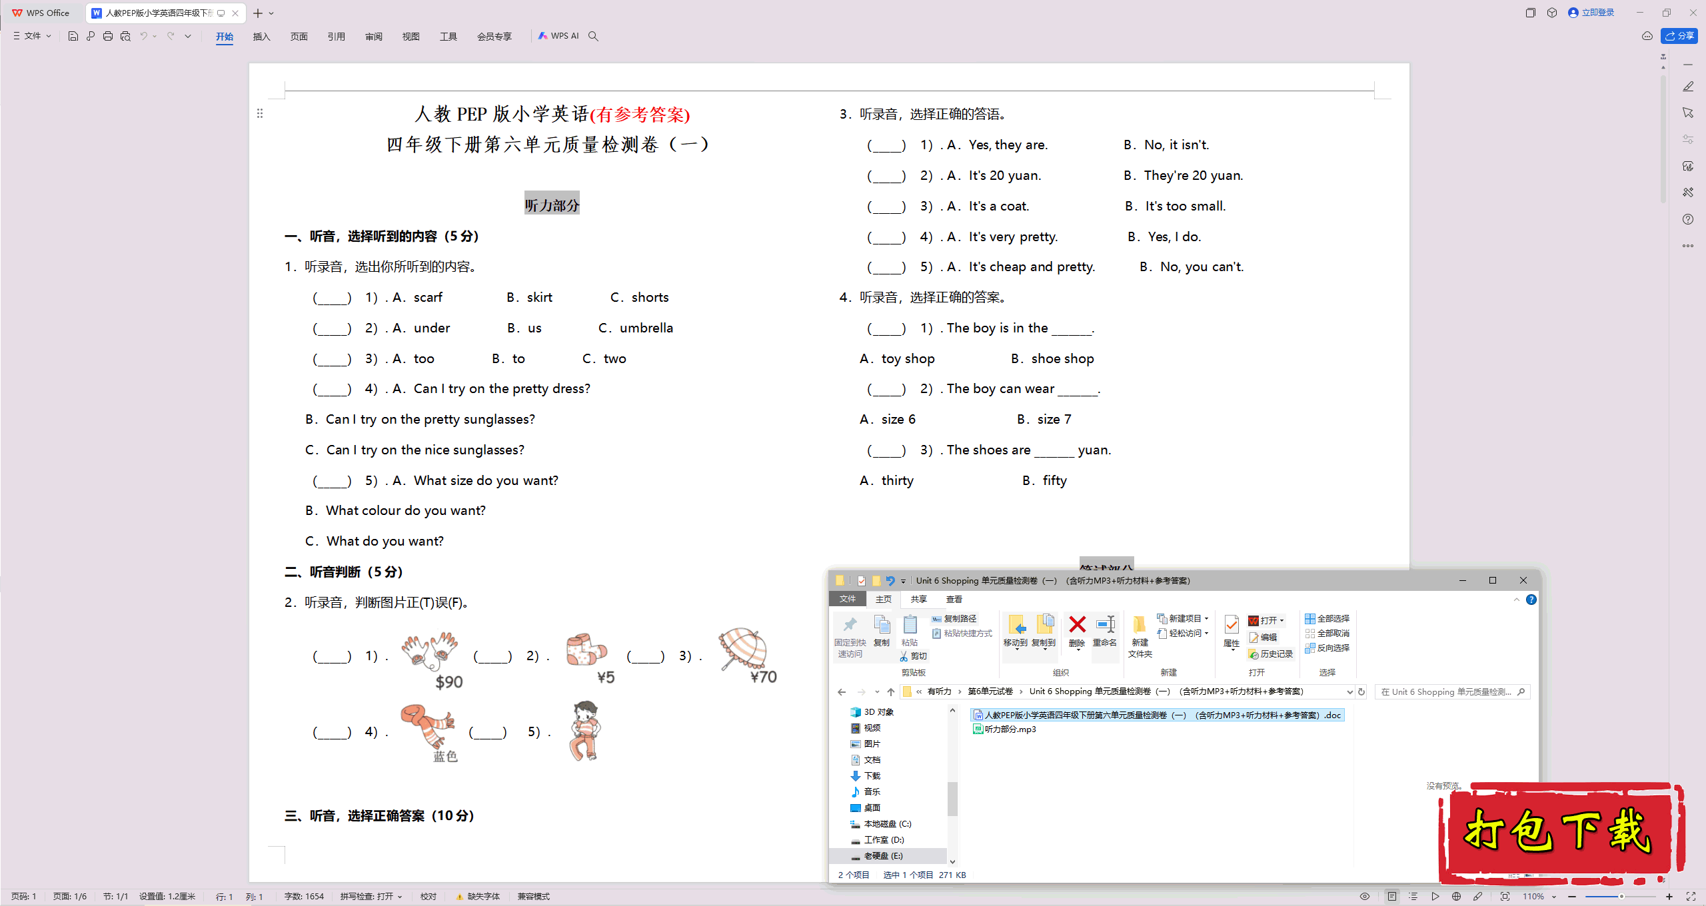Image resolution: width=1706 pixels, height=906 pixels.
Task: Open the more options dots in right sidebar
Action: click(1688, 246)
